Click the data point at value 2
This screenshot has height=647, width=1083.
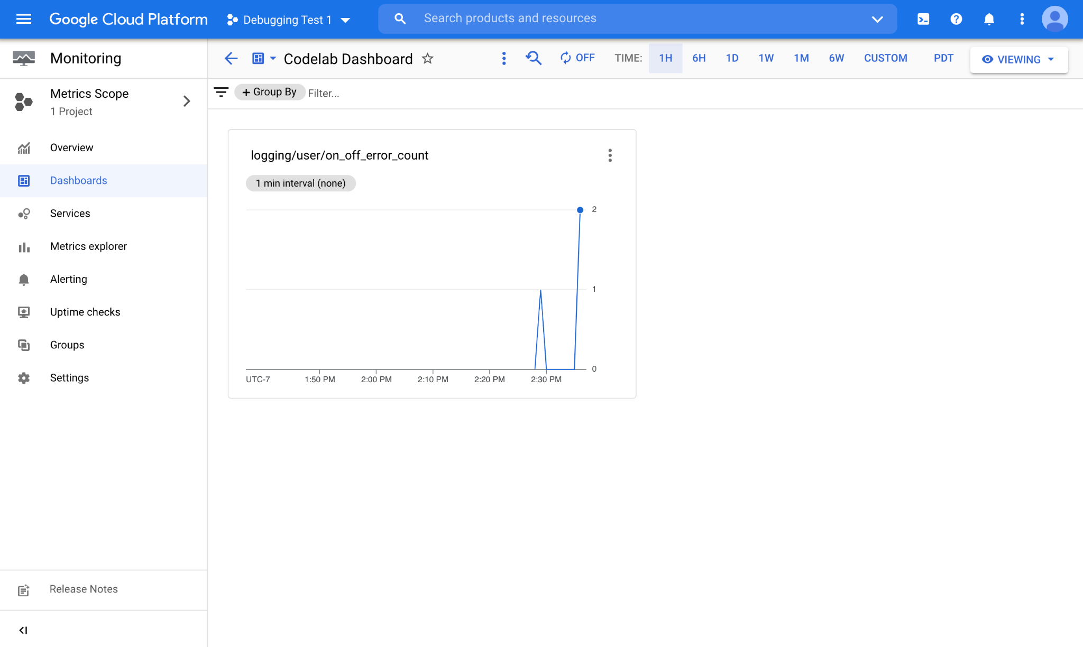point(580,210)
